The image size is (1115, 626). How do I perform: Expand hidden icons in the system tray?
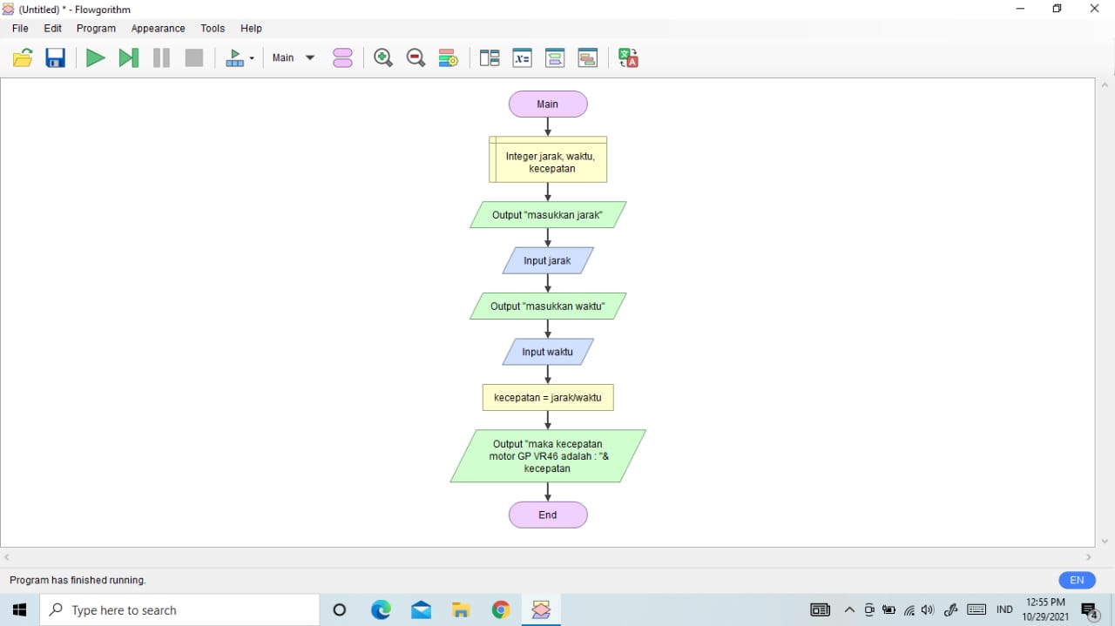click(849, 609)
